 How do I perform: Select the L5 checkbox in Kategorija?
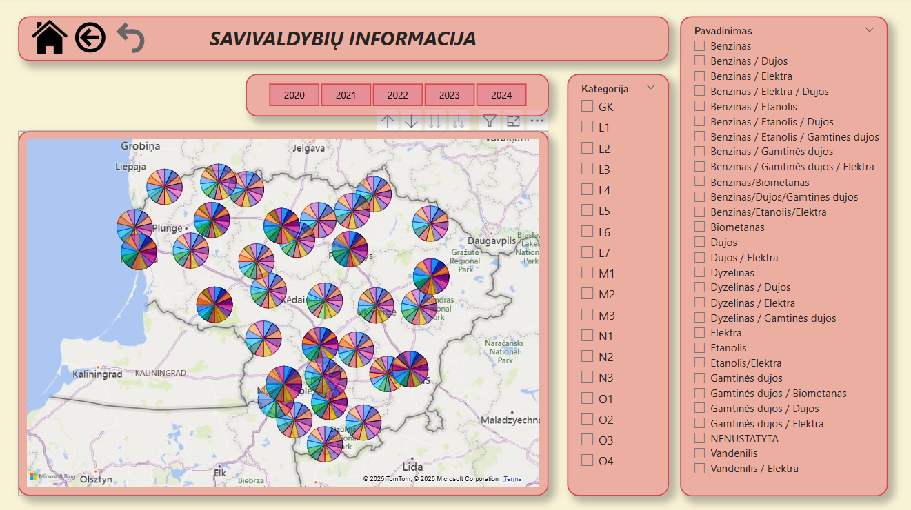coord(588,210)
